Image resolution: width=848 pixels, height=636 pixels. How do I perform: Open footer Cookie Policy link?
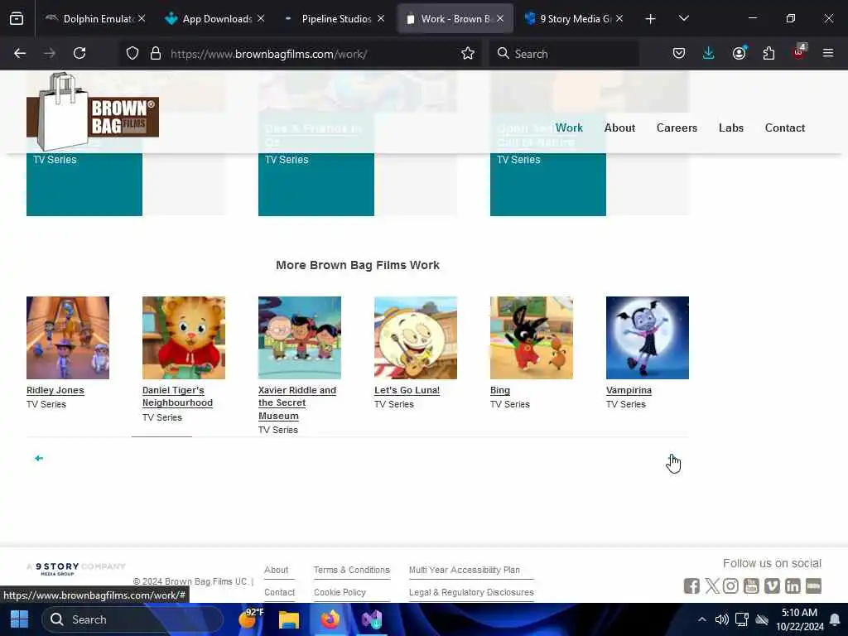340,592
